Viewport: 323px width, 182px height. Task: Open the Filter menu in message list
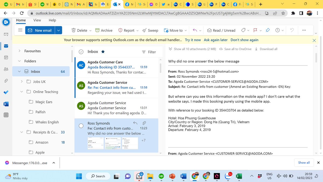(x=149, y=52)
